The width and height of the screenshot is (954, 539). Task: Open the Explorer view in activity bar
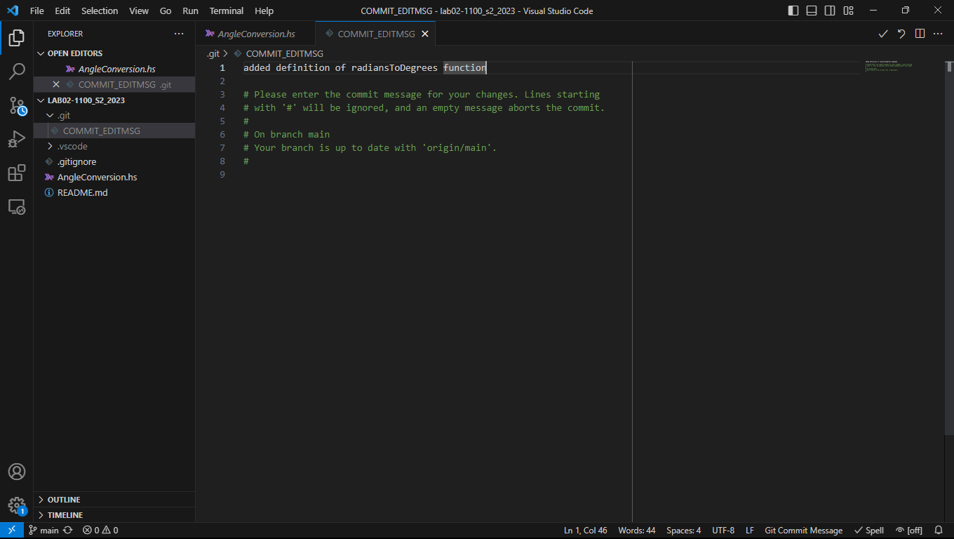coord(17,38)
